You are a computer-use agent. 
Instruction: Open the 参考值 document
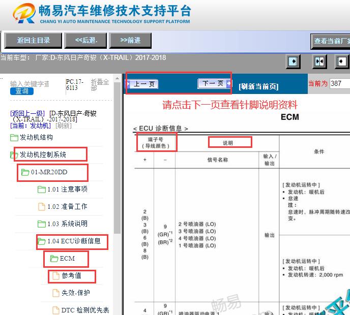(71, 275)
